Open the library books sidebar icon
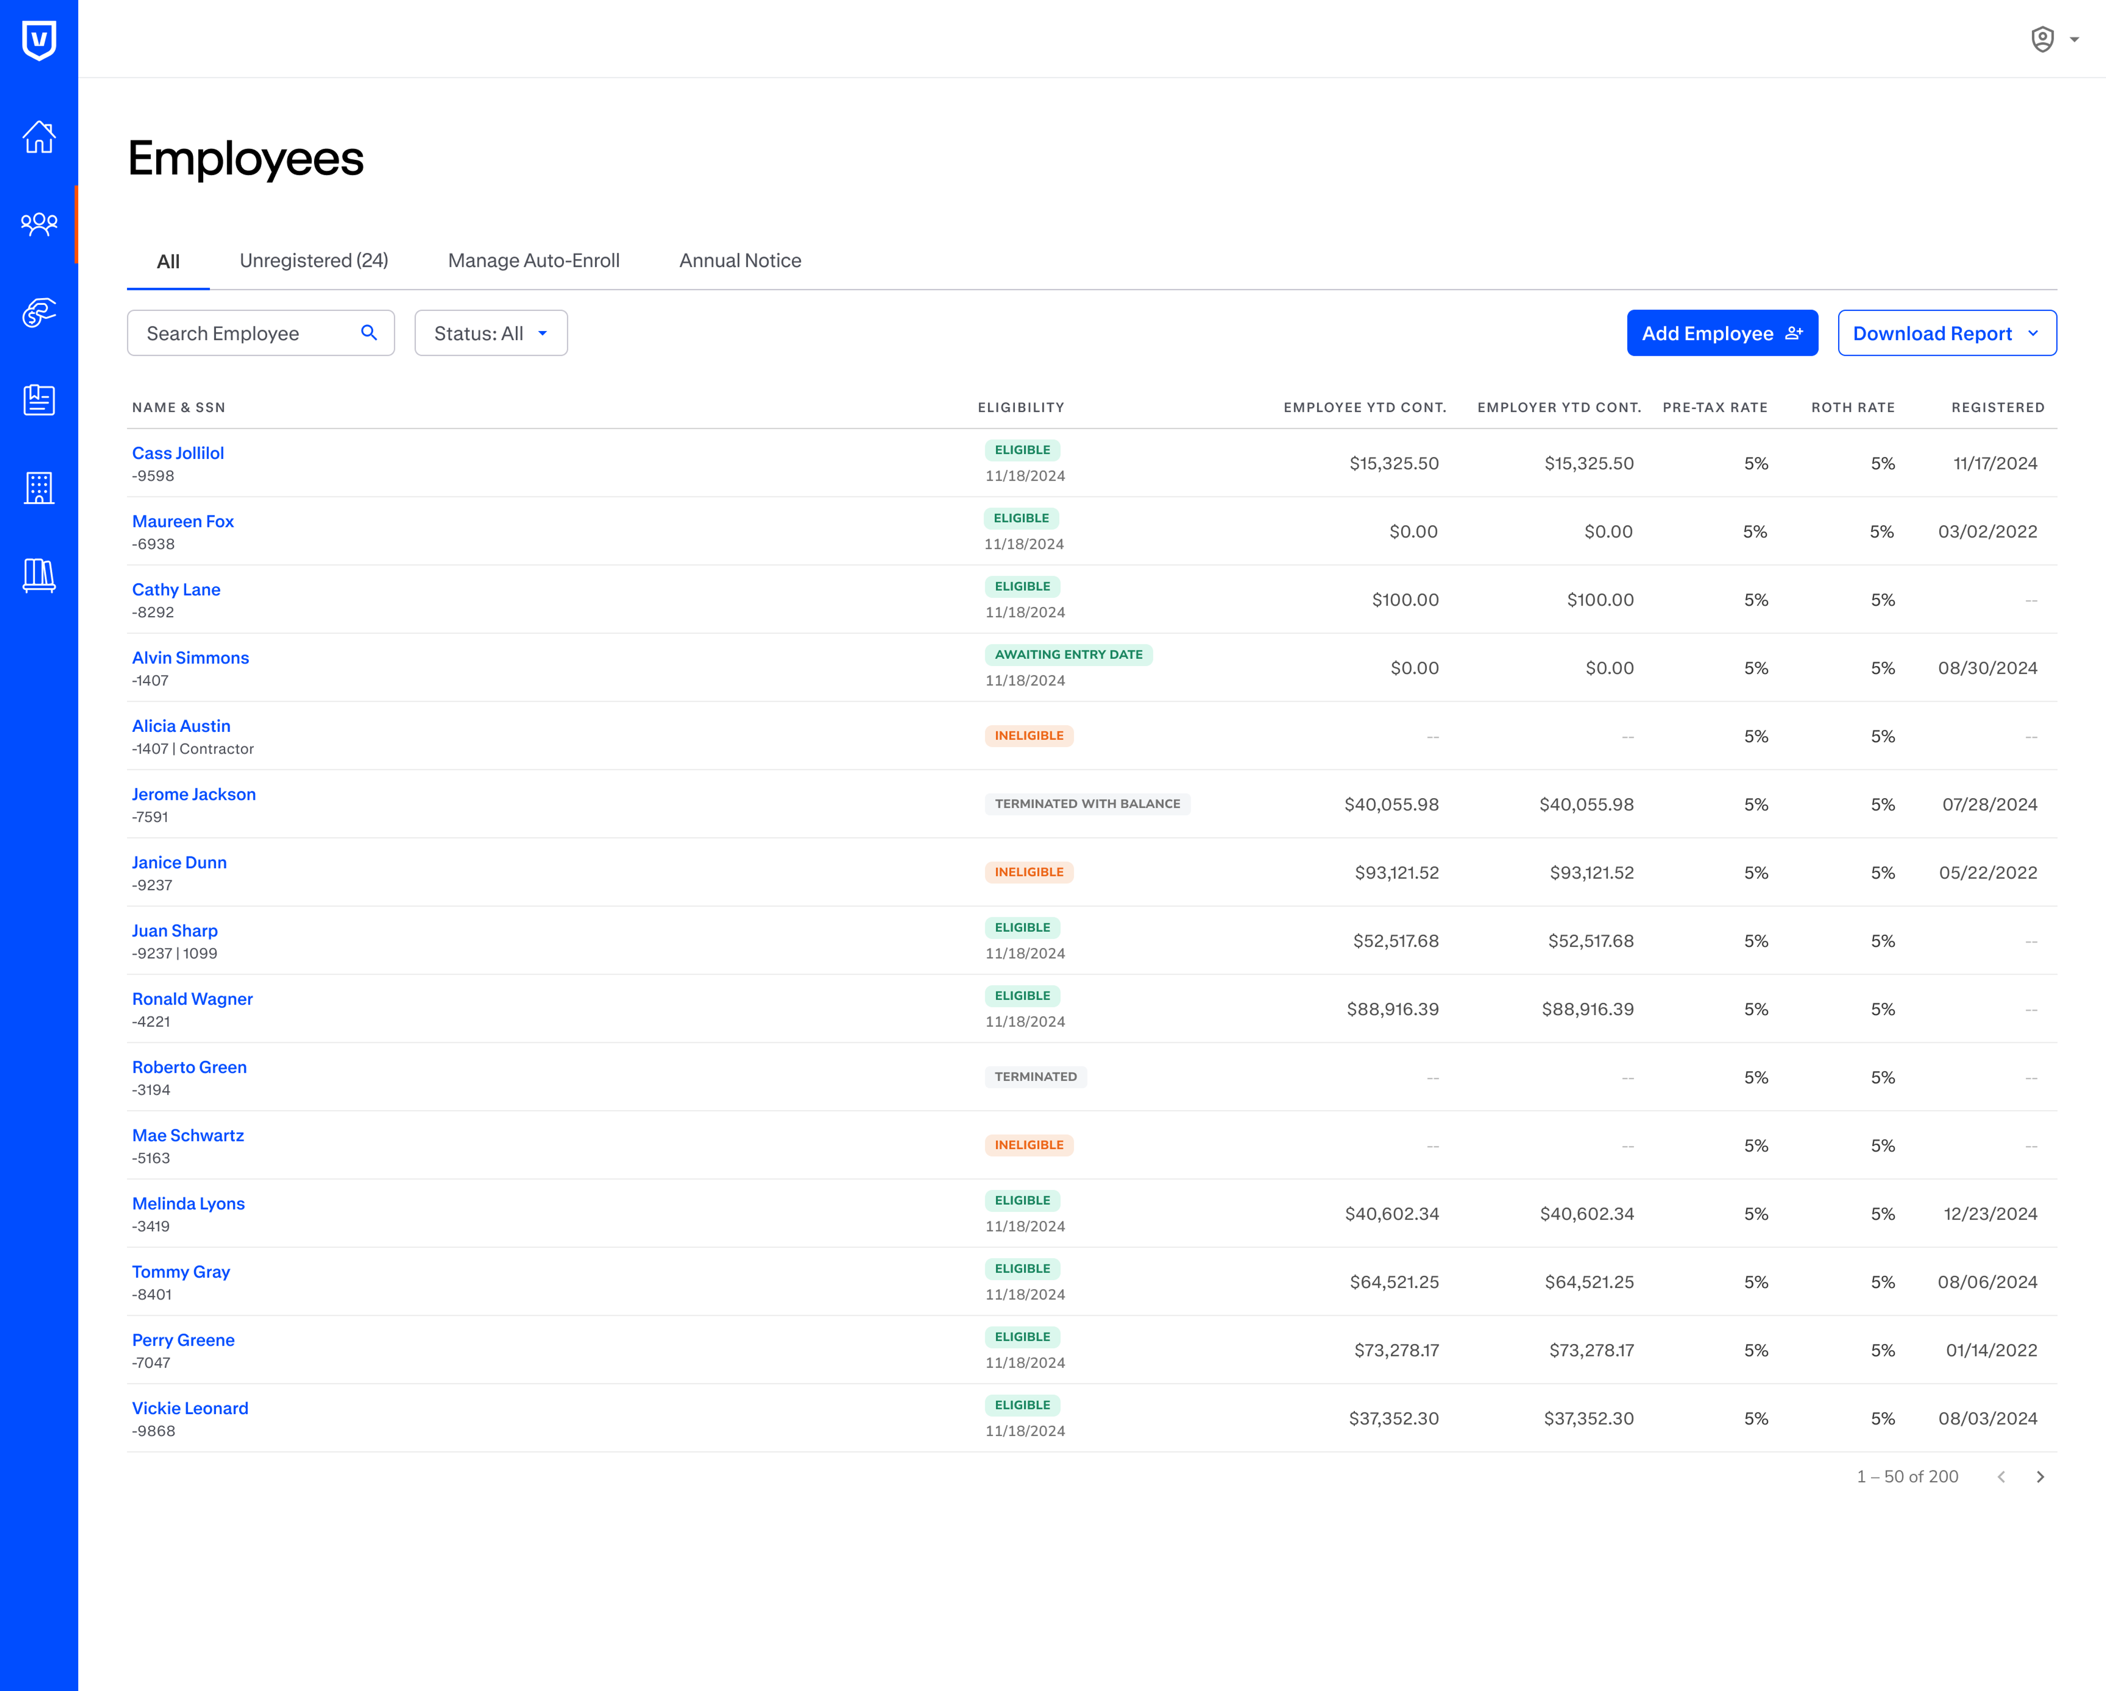The height and width of the screenshot is (1691, 2106). 39,575
